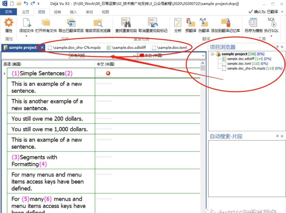Image resolution: width=286 pixels, height=213 pixels.
Task: Open a project with the quick access folder icon
Action: click(19, 3)
